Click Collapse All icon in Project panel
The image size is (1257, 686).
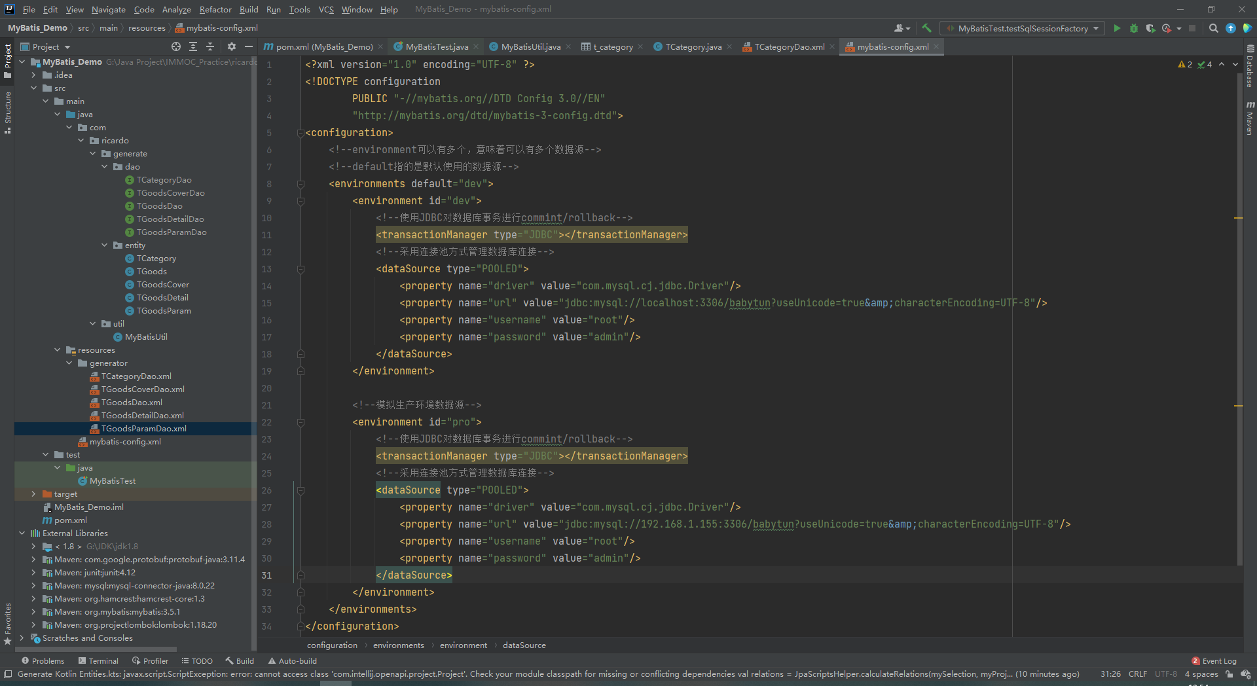coord(210,46)
